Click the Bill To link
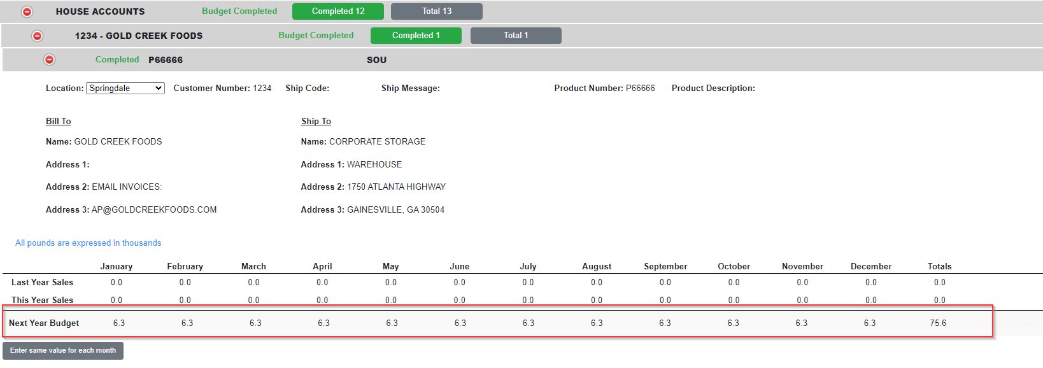This screenshot has width=1043, height=368. coord(58,121)
